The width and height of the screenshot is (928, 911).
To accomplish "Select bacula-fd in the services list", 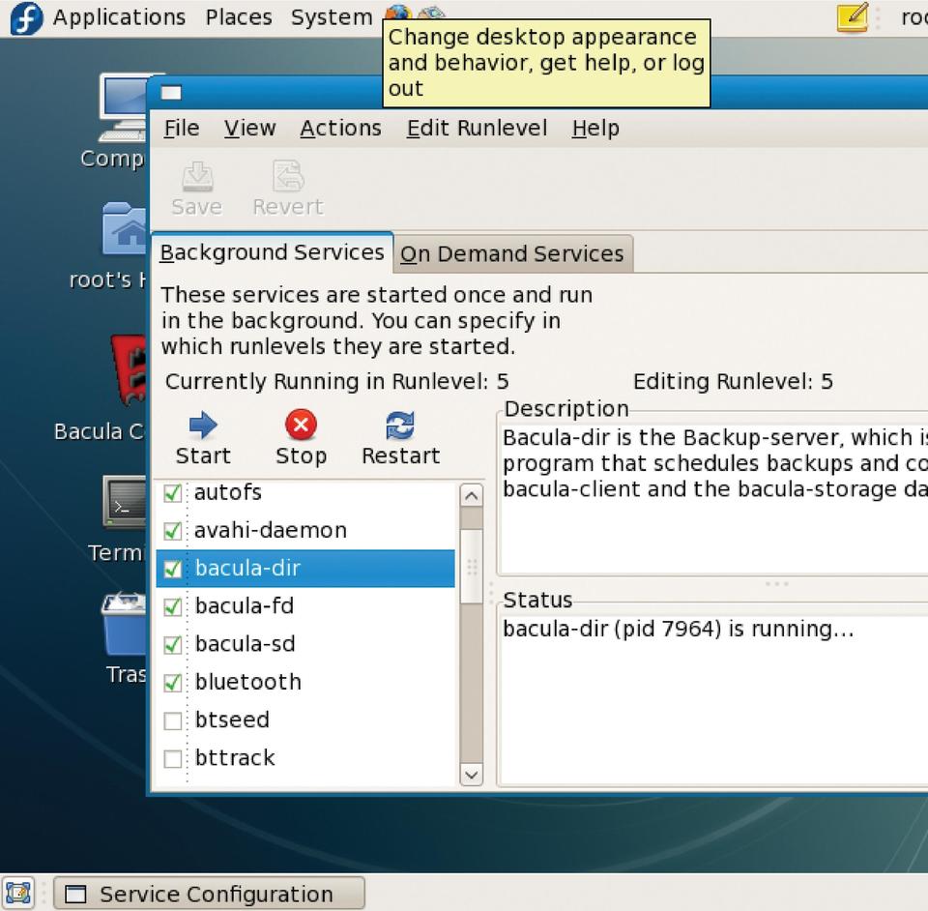I will coord(244,606).
